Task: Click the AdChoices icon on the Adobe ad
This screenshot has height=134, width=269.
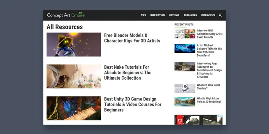Action: click(219, 116)
